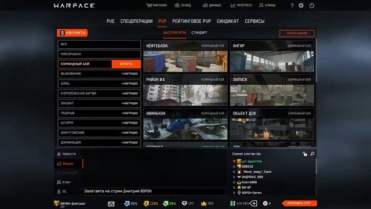Image resolution: width=371 pixels, height=209 pixels.
Task: Select the Захват mode
Action: [99, 103]
